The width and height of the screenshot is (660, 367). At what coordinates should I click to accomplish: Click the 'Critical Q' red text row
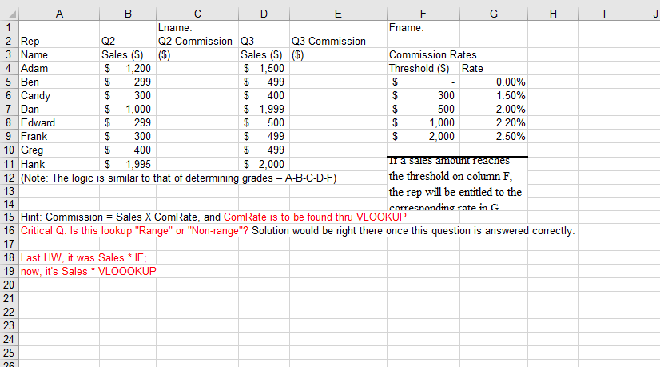pyautogui.click(x=134, y=231)
